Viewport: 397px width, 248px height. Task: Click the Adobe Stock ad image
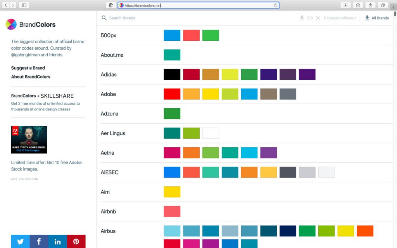click(x=29, y=139)
